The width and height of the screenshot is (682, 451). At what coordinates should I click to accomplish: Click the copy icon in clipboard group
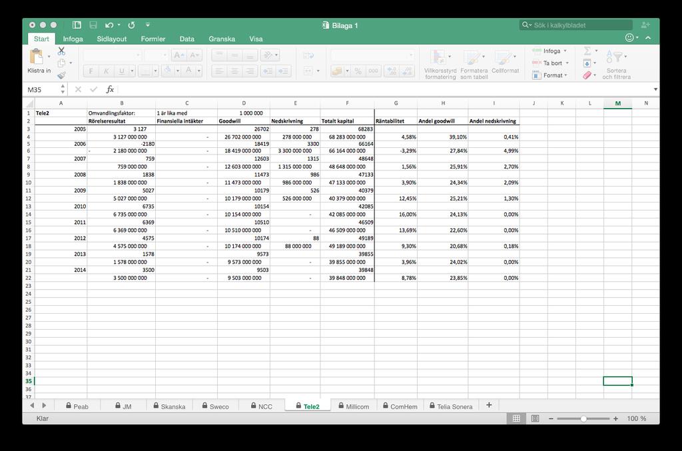61,63
